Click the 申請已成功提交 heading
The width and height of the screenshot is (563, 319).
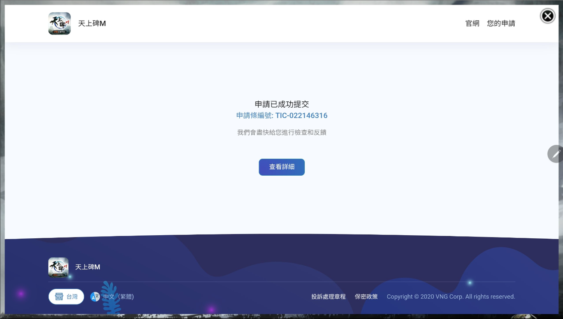tap(282, 104)
